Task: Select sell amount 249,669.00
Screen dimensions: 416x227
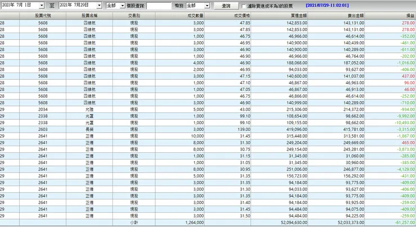Action: 354,143
